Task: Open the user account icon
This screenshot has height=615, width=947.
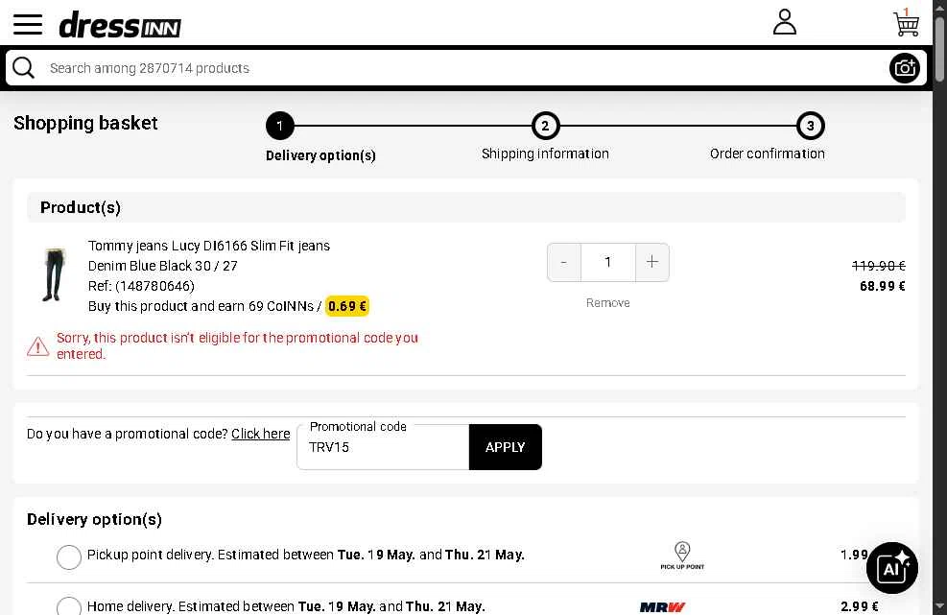Action: click(785, 22)
